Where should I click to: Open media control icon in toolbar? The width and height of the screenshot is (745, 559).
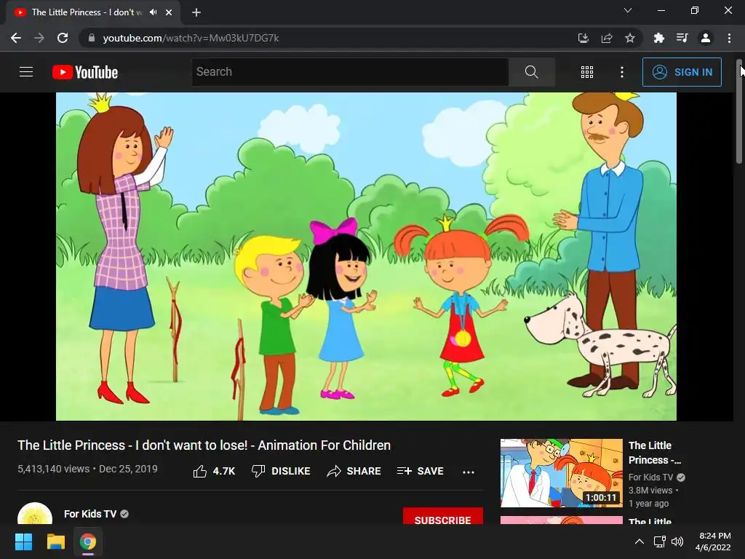pyautogui.click(x=682, y=38)
